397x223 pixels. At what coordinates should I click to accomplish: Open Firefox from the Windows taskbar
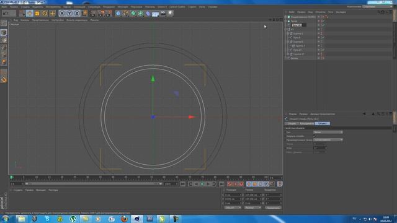(124, 219)
